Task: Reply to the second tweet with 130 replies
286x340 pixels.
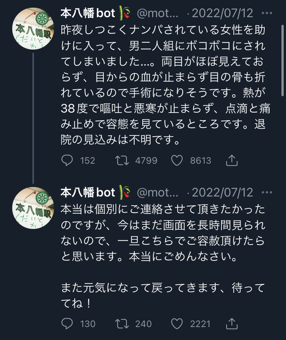Action: [x=67, y=324]
